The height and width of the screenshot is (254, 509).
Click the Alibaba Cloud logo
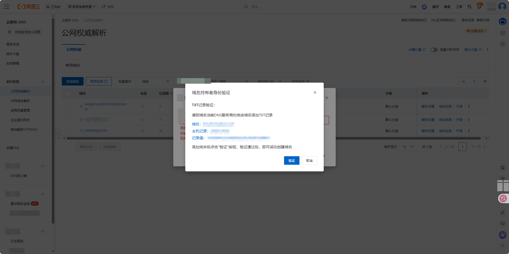[x=29, y=7]
